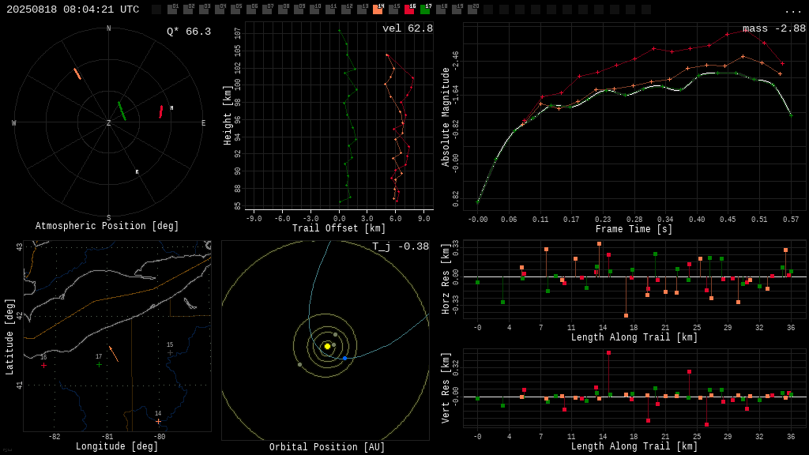Image resolution: width=809 pixels, height=455 pixels.
Task: Click the Frame Time [s] axis title
Action: [634, 229]
